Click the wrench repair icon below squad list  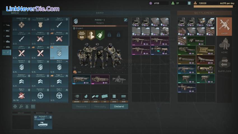pyautogui.click(x=21, y=107)
